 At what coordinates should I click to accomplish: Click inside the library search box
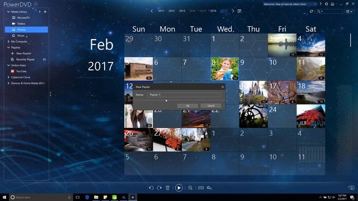tap(329, 11)
